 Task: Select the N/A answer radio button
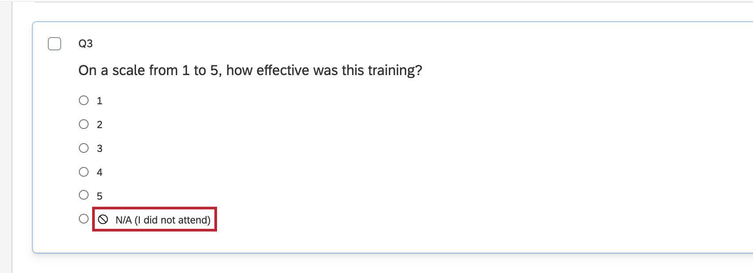click(x=84, y=219)
